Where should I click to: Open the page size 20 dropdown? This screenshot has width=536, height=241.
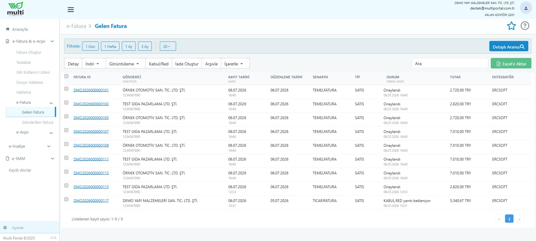pos(168,46)
